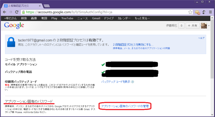This screenshot has height=117, width=215.
Task: Open 検索 in the Google bar
Action: (x=24, y=18)
